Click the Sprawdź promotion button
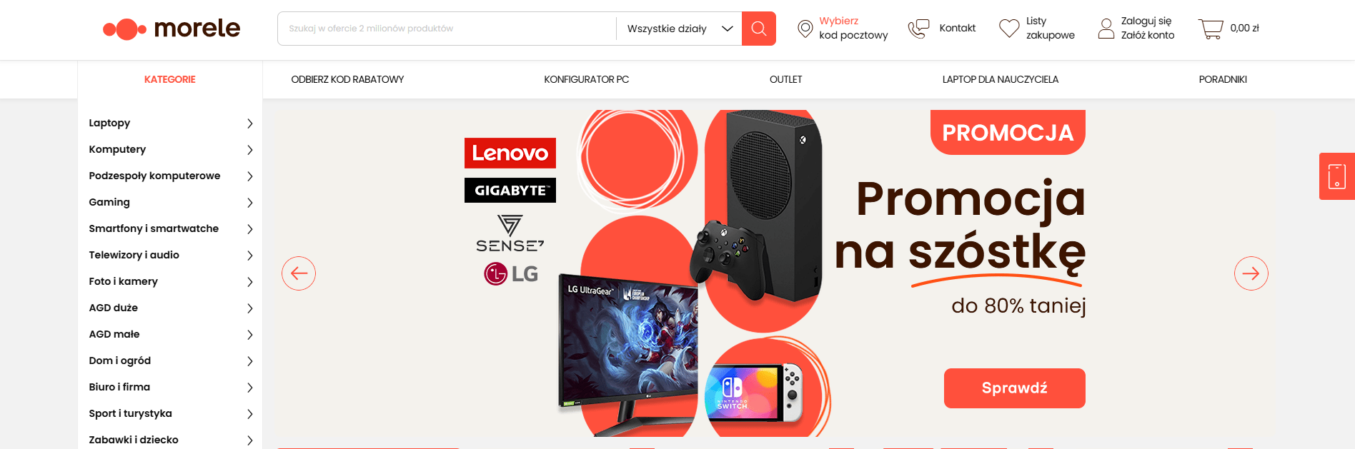Viewport: 1355px width, 449px height. click(x=1014, y=388)
